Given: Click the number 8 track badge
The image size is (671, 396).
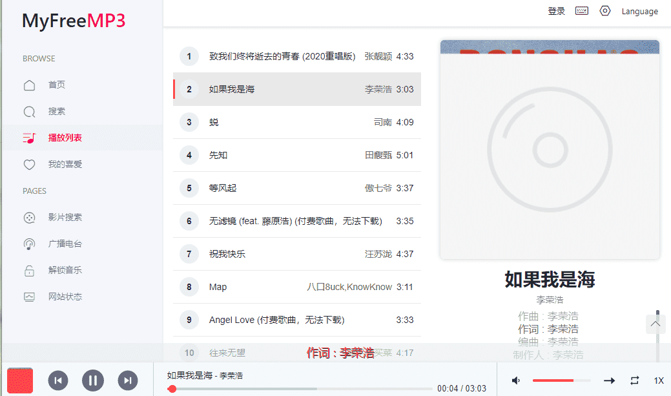Looking at the screenshot, I should pos(189,287).
